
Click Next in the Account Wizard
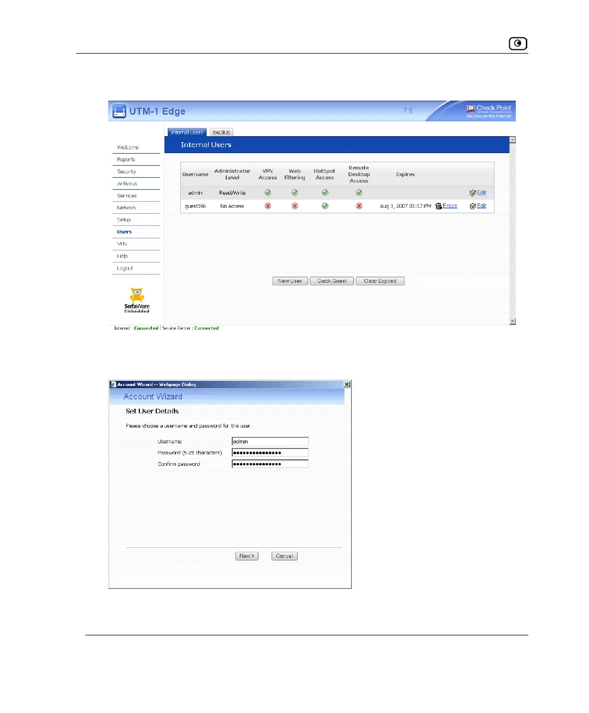[247, 556]
